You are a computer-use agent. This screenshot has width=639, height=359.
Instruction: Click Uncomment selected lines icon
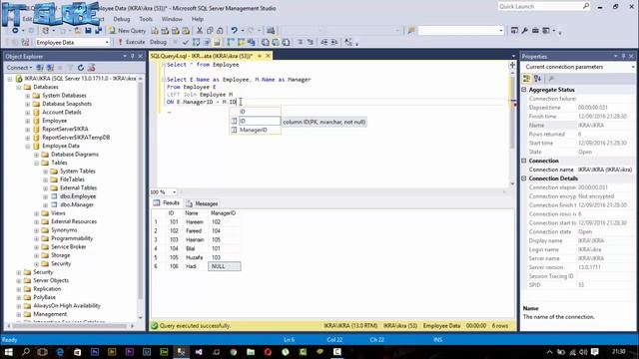pyautogui.click(x=311, y=42)
